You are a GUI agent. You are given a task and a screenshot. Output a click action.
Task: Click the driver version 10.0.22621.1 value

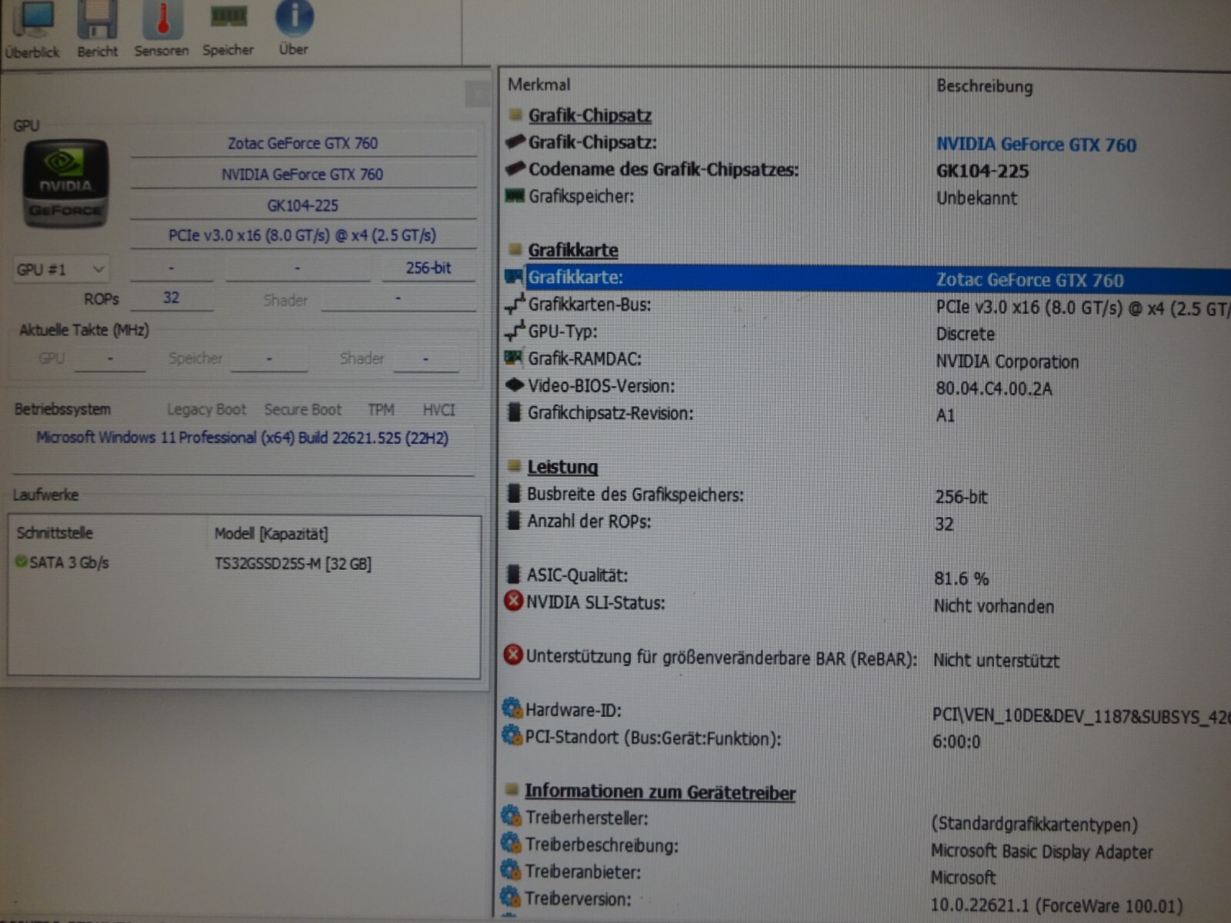tap(1056, 906)
